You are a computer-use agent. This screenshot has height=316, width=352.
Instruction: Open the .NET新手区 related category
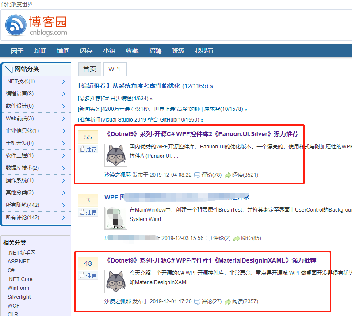point(21,253)
